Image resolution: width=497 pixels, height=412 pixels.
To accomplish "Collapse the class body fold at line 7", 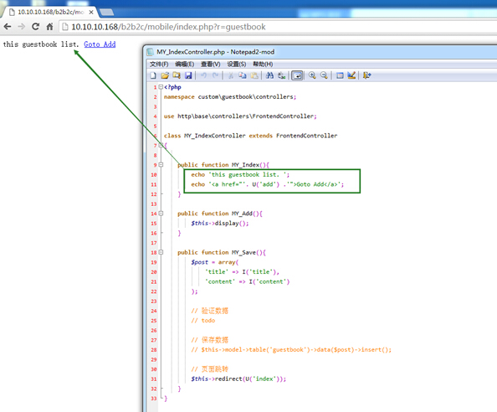I will (x=161, y=145).
